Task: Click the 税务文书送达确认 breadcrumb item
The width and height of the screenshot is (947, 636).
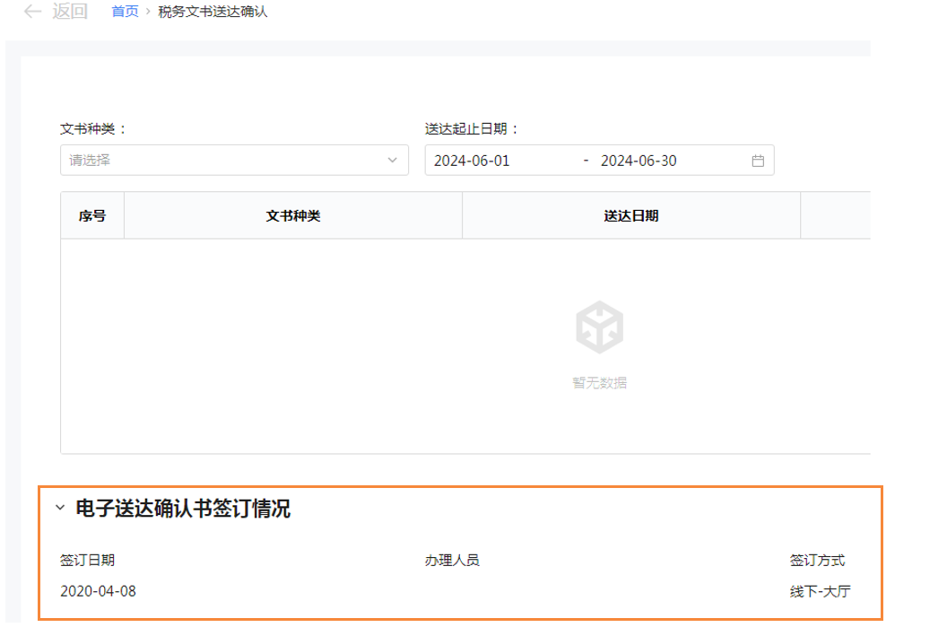Action: tap(213, 12)
